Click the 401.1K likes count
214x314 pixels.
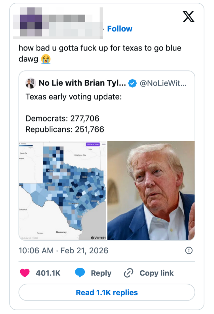[48, 273]
